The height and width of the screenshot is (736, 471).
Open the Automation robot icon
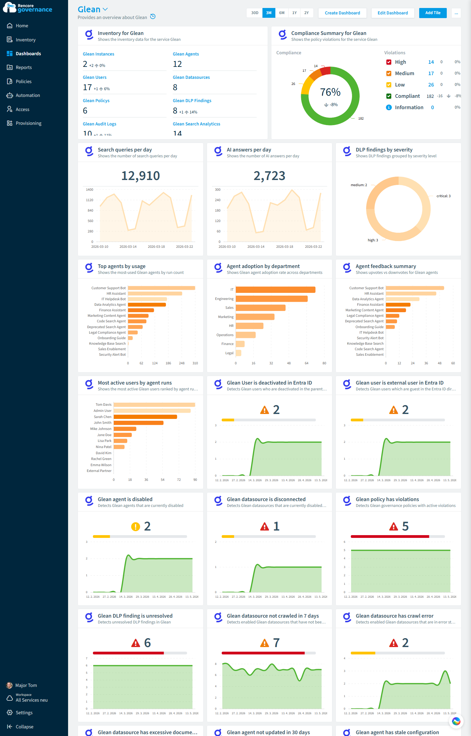tap(10, 95)
